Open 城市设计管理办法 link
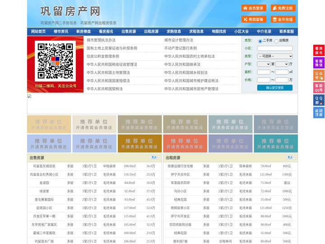The image size is (325, 244). click(179, 40)
